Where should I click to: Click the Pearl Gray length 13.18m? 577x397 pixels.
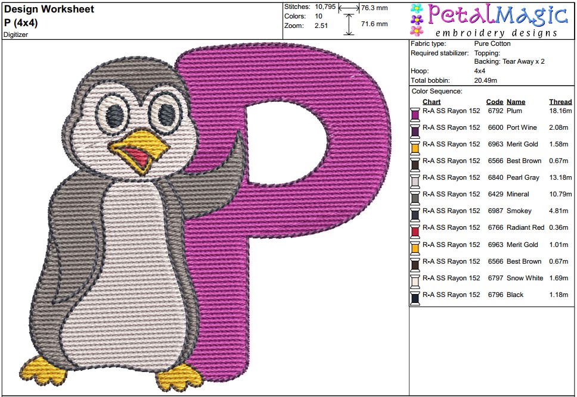[560, 177]
